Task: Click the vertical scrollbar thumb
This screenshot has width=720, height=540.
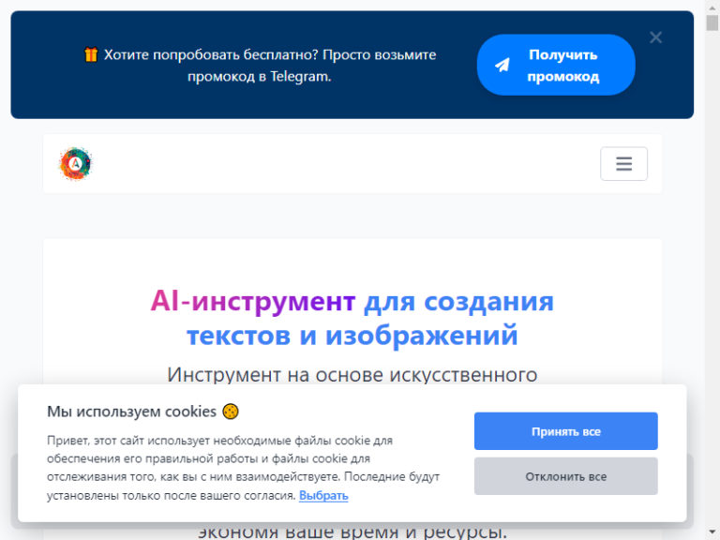Action: 712,22
